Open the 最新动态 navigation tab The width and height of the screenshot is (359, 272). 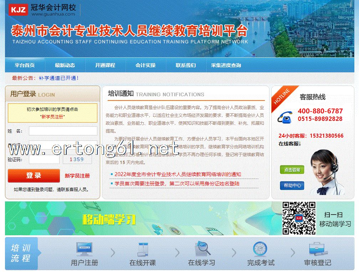click(65, 65)
